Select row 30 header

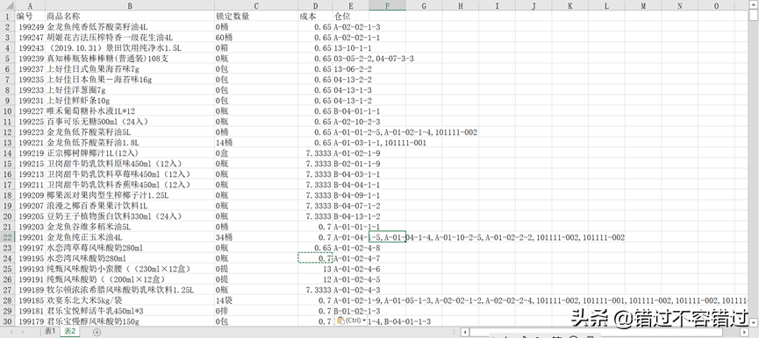click(7, 321)
